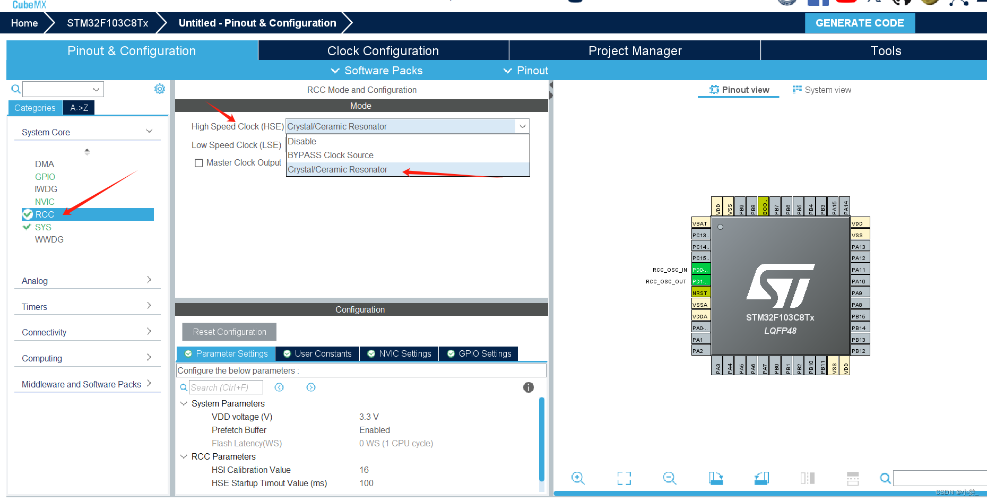Click the PD1 RCC_OSC_OUT pin
987x501 pixels.
coord(700,281)
